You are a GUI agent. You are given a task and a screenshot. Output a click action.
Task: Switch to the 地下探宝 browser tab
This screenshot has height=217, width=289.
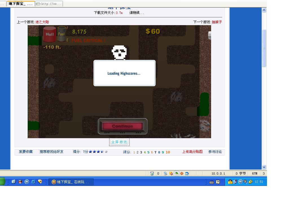[x=21, y=4]
